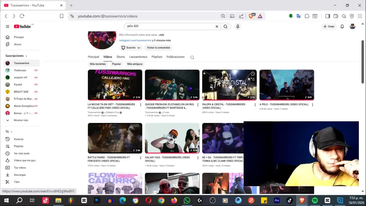Open the instagram.com/tussiwarriors link
The height and width of the screenshot is (206, 366).
pos(135,40)
